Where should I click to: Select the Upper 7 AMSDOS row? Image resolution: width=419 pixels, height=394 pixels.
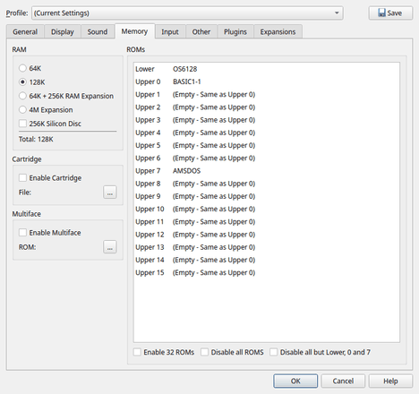click(266, 171)
